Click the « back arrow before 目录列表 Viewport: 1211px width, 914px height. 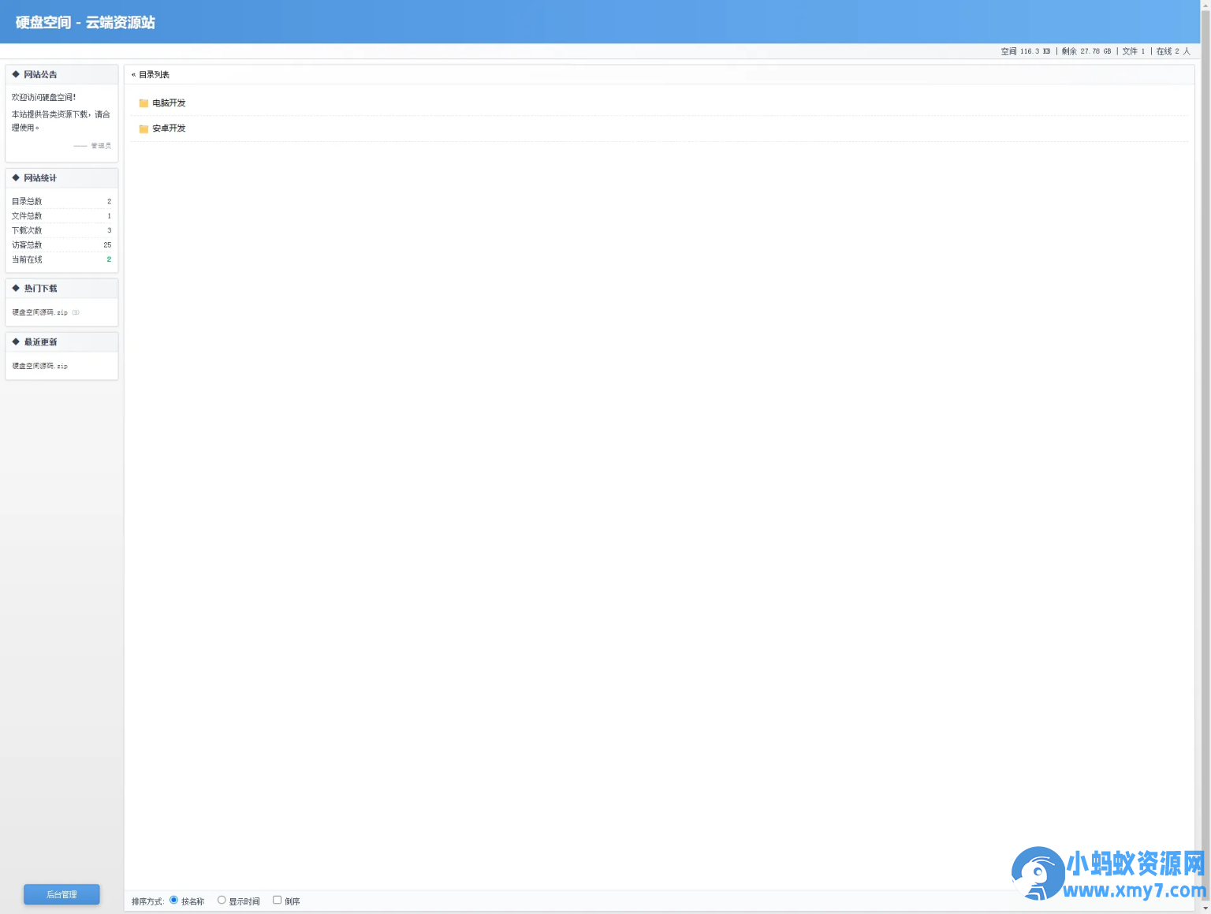pos(133,75)
